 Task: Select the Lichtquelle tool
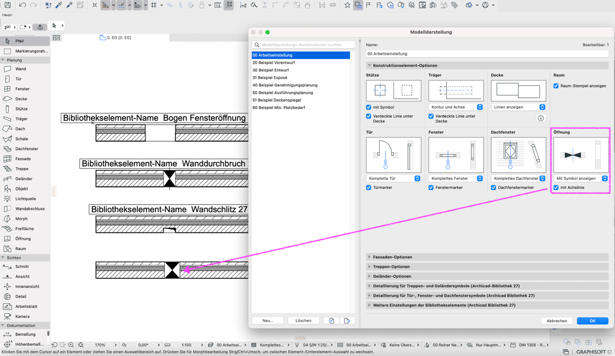25,199
